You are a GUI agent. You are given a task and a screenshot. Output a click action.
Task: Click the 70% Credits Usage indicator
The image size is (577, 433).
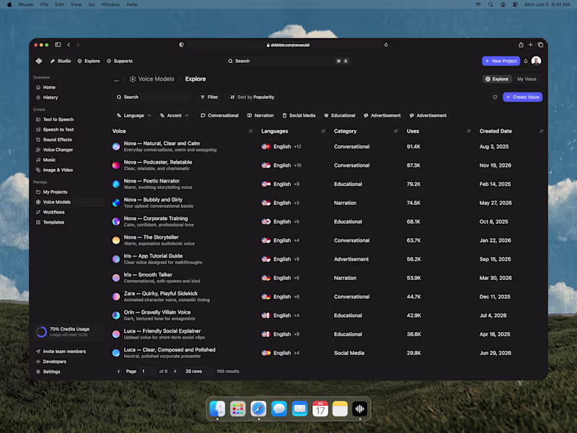pos(67,332)
